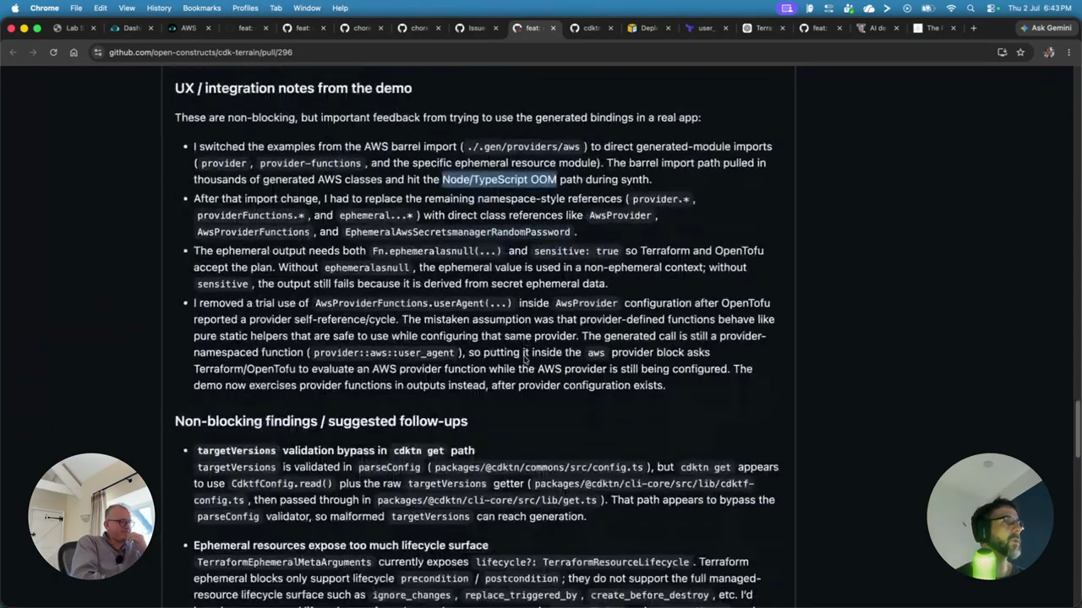1082x608 pixels.
Task: Open the Chrome profile avatar
Action: pos(1049,52)
